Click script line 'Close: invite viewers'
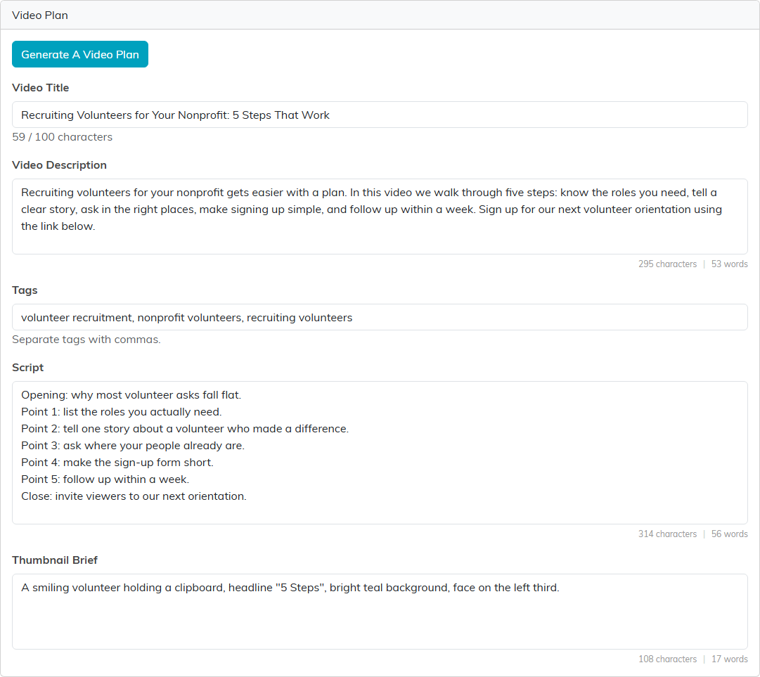760x677 pixels. point(134,496)
